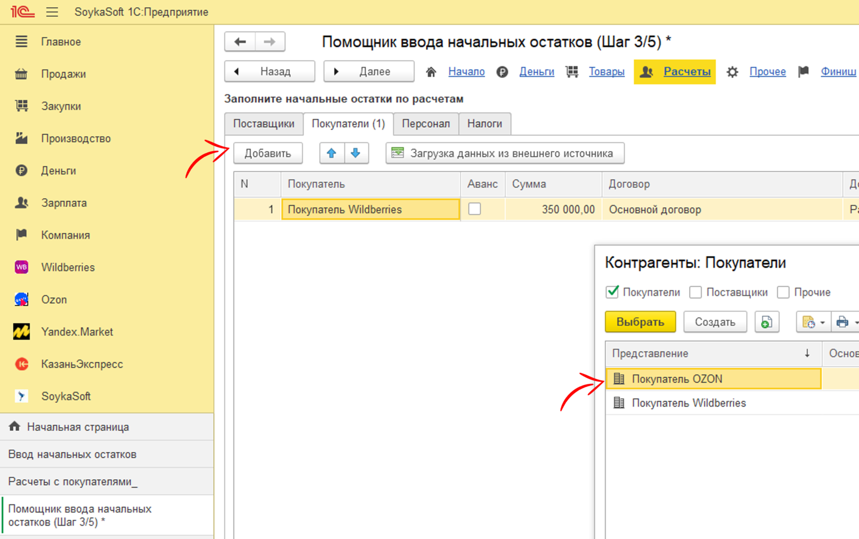Switch to the Покупатели (1) tab
The width and height of the screenshot is (859, 539).
[348, 124]
